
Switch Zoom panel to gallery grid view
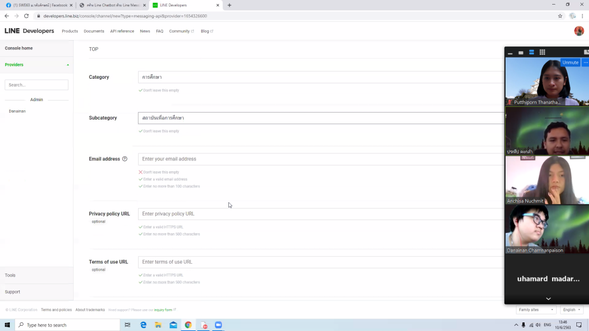(x=542, y=52)
